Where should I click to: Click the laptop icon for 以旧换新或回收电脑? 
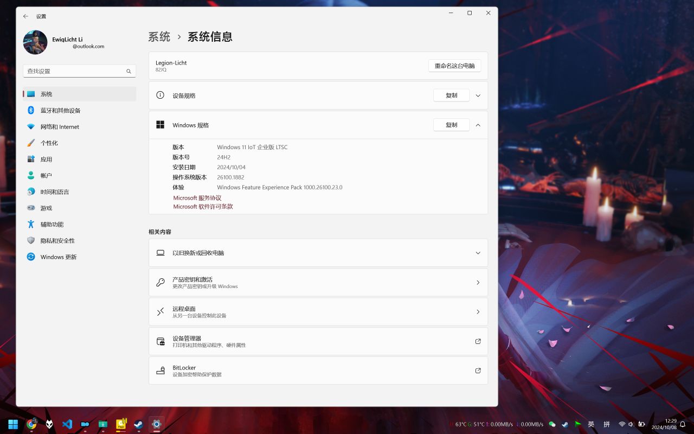click(160, 253)
